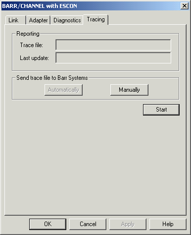
Task: Cancel the dialog
Action: [x=88, y=224]
